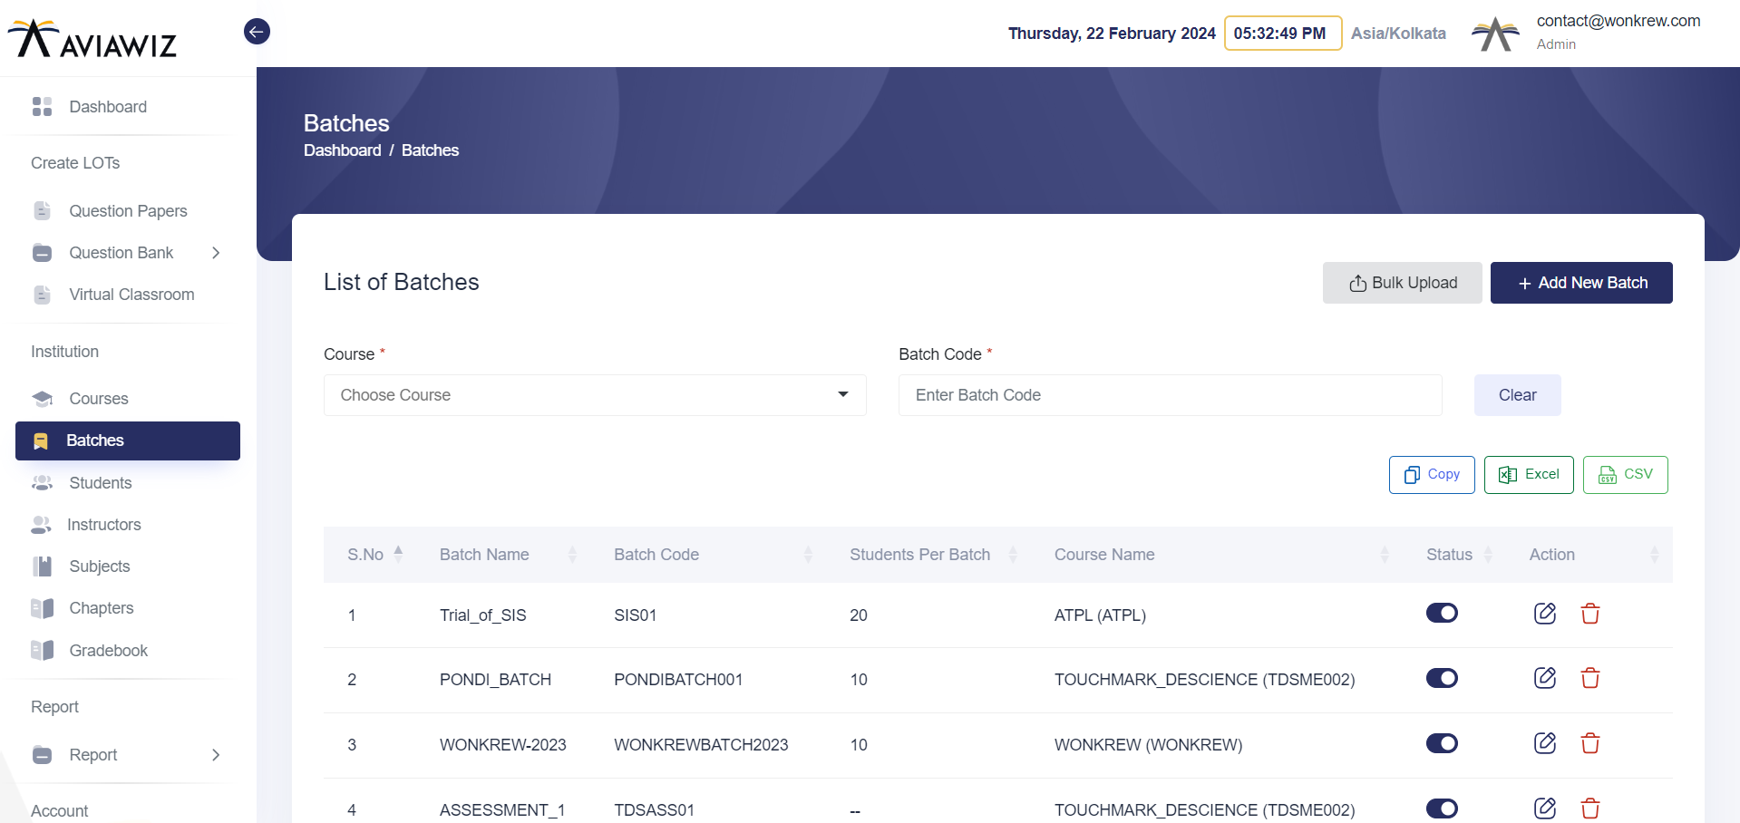This screenshot has height=823, width=1740.
Task: Select WONKREWBATCH2023 batch code cell
Action: (x=701, y=745)
